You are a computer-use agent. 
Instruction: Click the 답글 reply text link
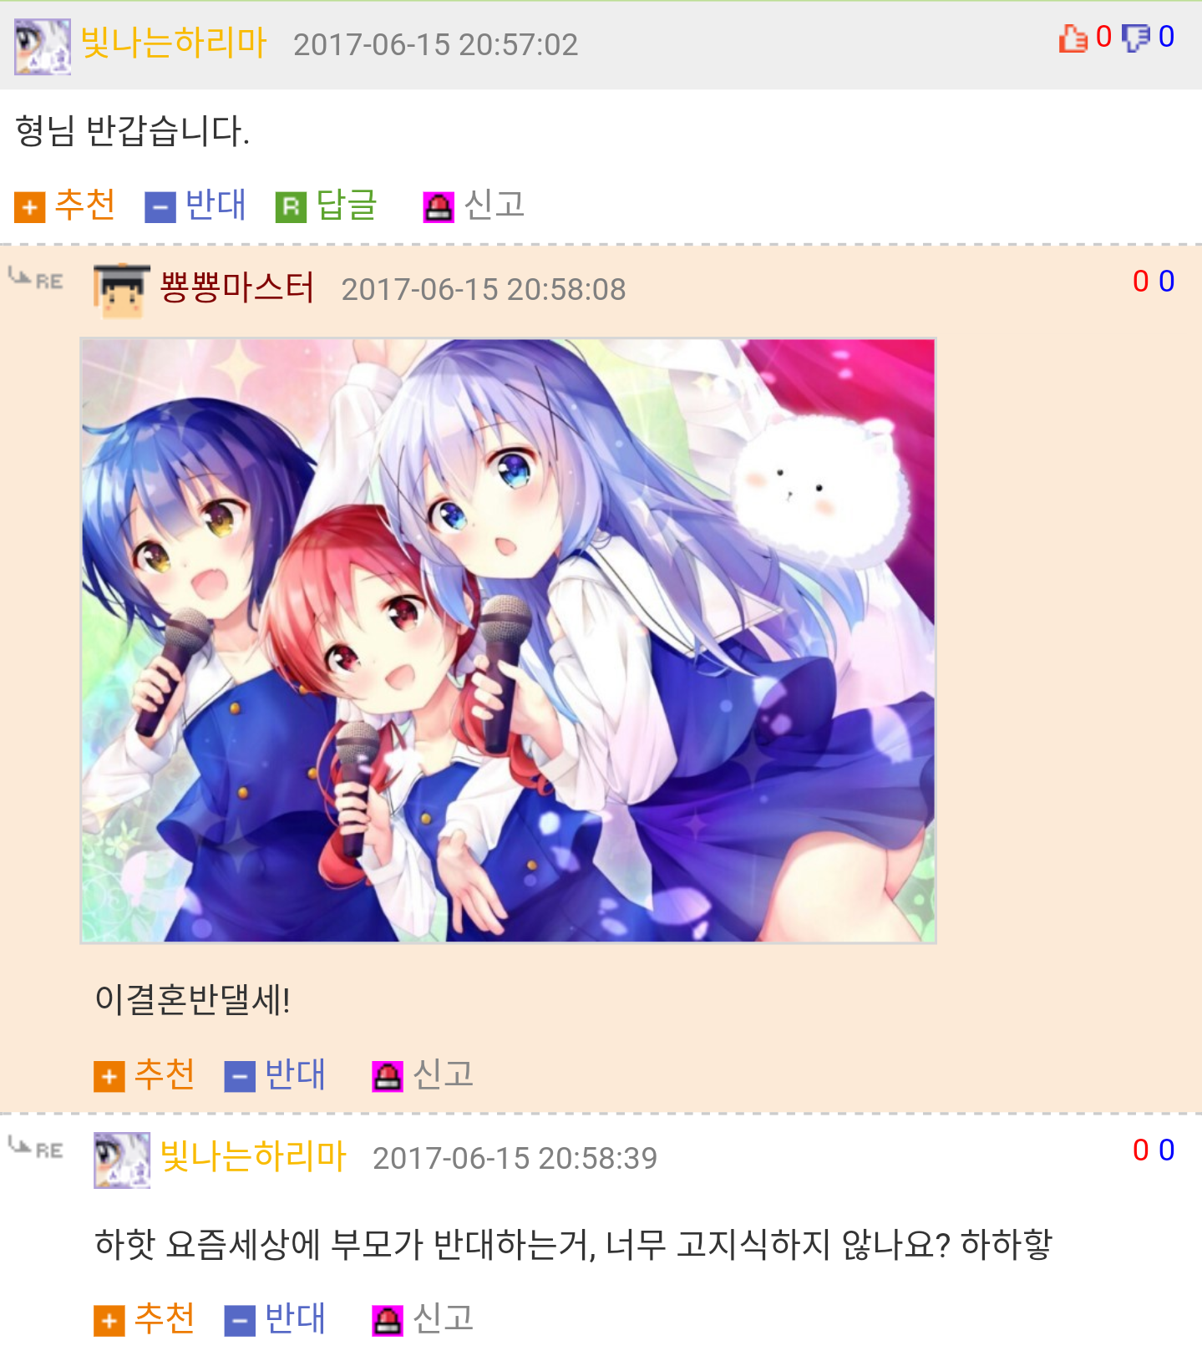347,206
